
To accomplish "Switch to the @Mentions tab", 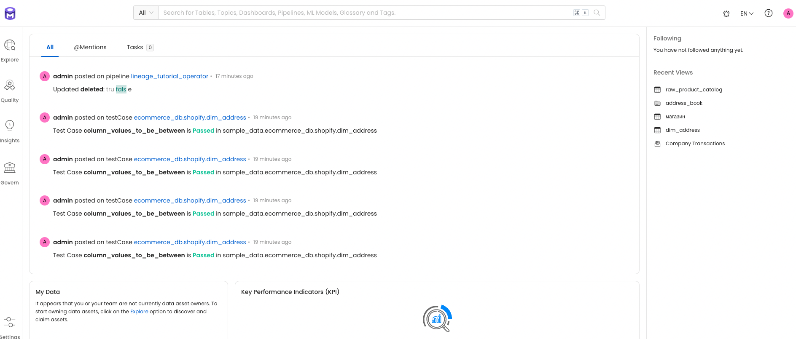I will (x=90, y=47).
